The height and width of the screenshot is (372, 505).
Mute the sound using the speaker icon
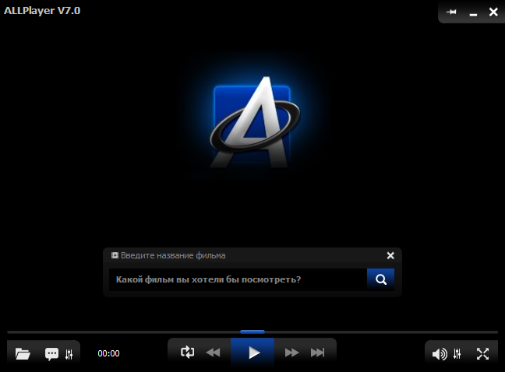click(440, 354)
